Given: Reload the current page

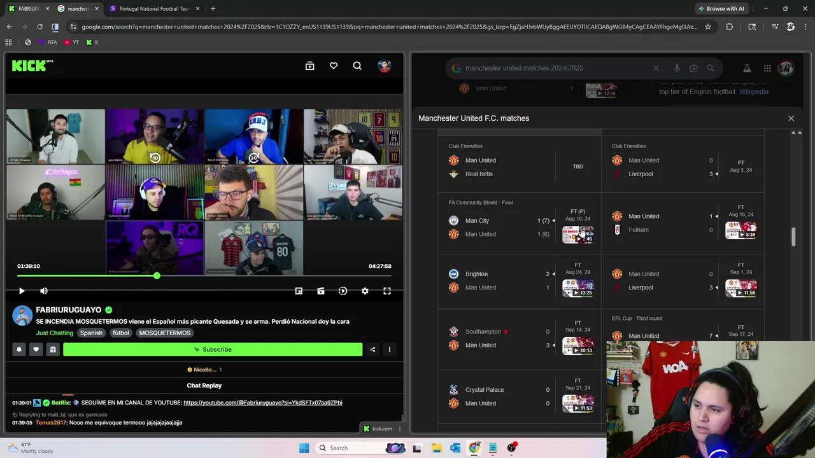Looking at the screenshot, I should [x=39, y=27].
